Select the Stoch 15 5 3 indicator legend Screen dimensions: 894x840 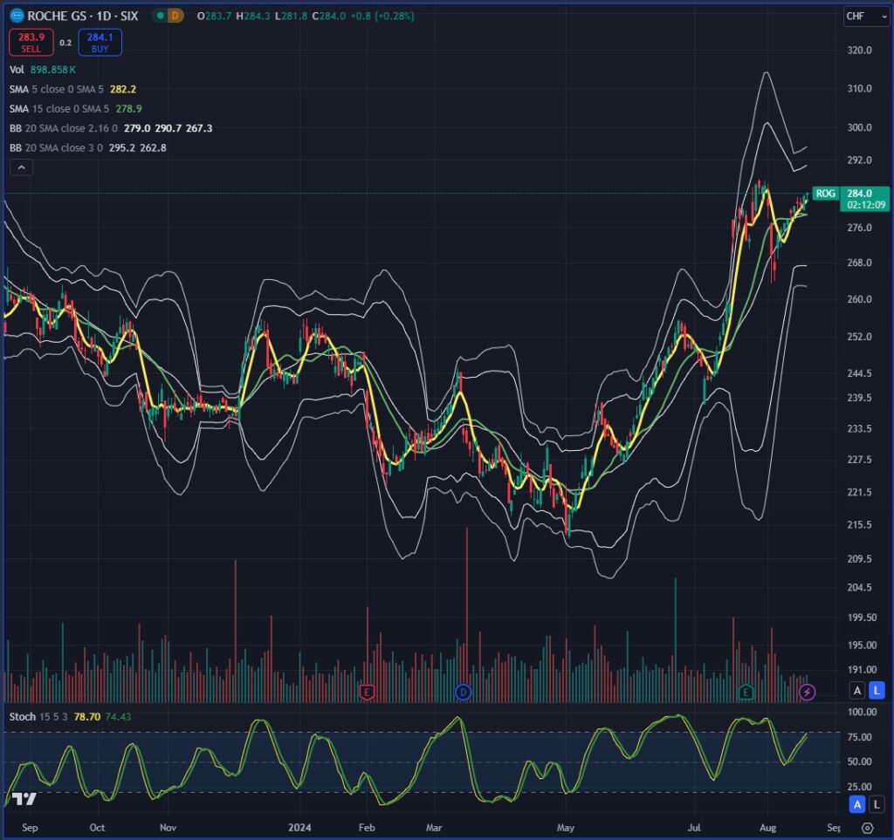37,716
